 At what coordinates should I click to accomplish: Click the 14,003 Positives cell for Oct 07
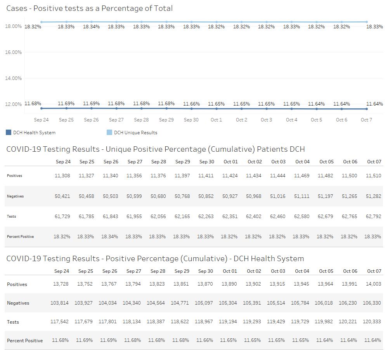coord(373,284)
